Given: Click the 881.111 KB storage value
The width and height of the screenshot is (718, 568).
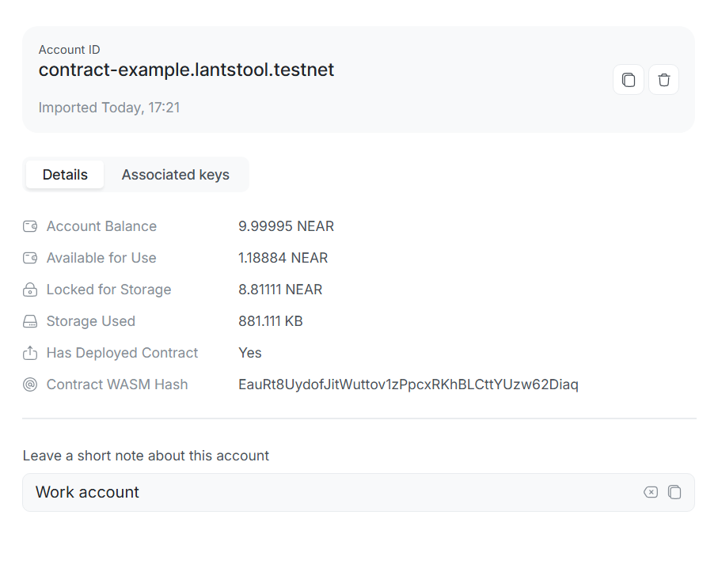Looking at the screenshot, I should tap(270, 321).
